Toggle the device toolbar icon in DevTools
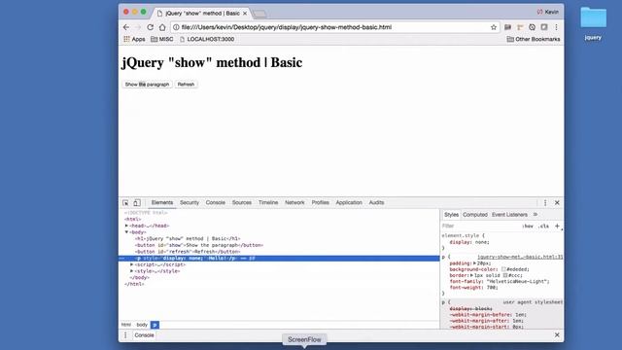Viewport: 622px width, 350px height. pos(137,203)
